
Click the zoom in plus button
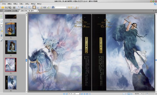[156, 94]
